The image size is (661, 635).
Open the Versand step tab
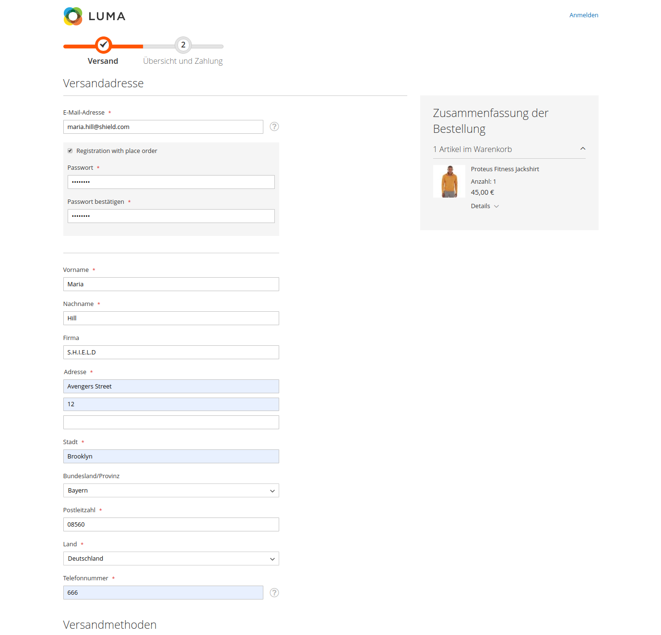point(103,61)
